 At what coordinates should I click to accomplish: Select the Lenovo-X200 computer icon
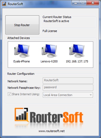click(49, 51)
